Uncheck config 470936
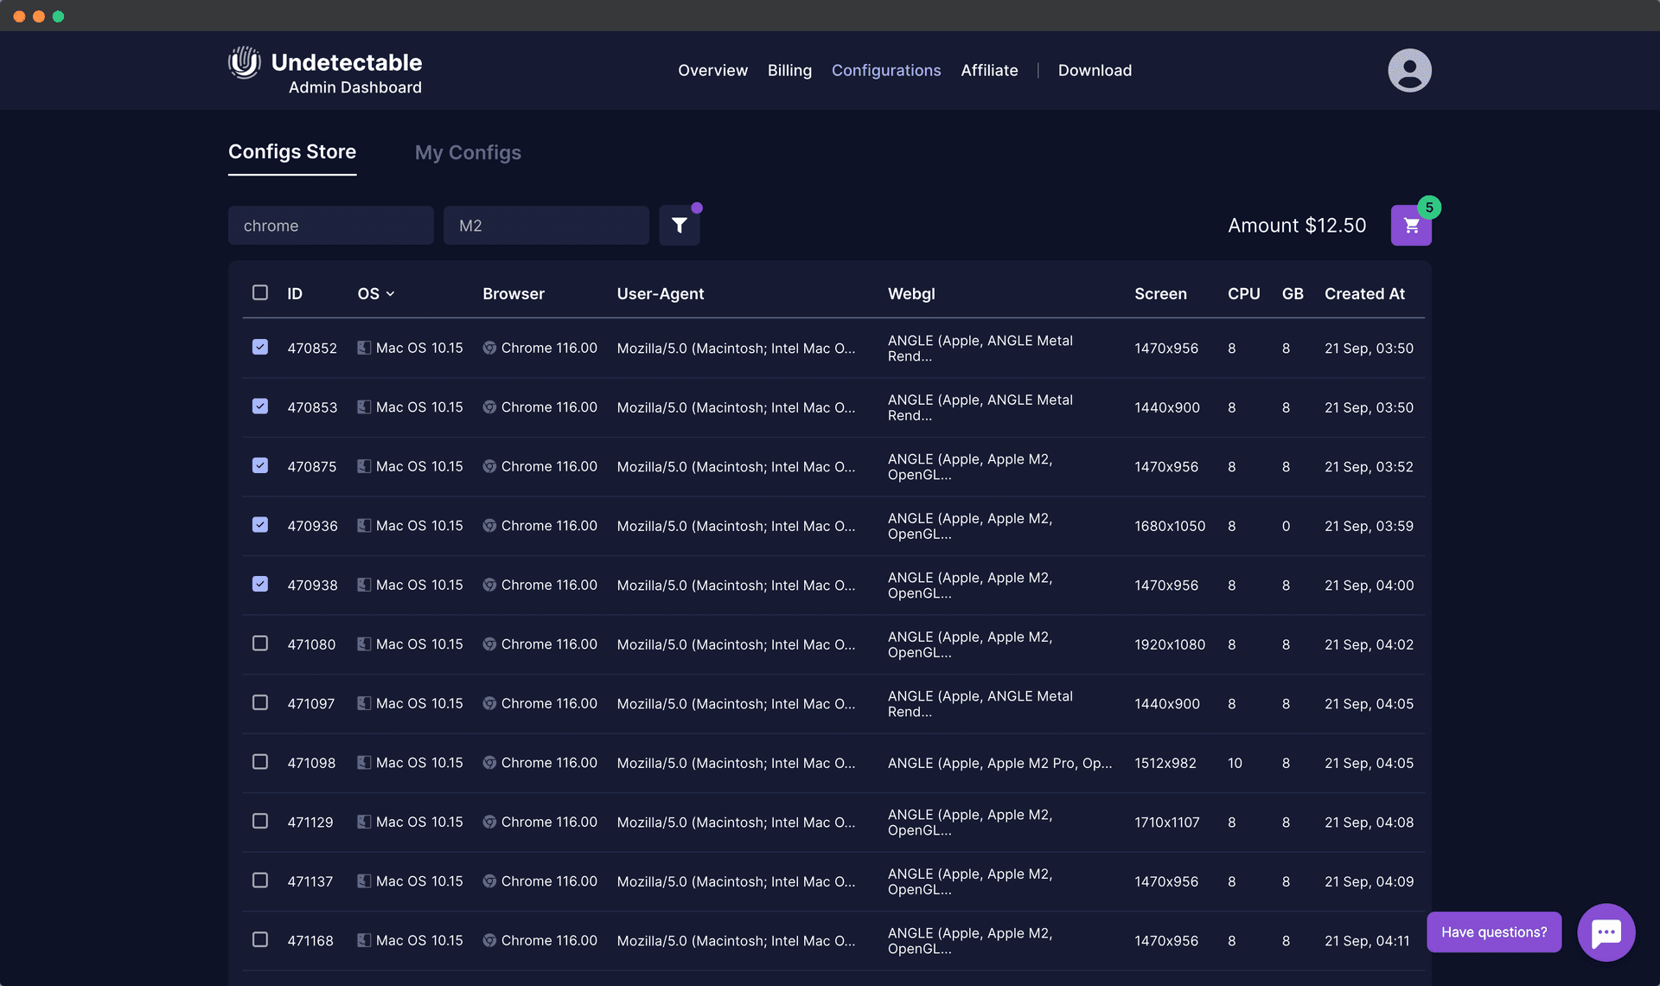 pyautogui.click(x=260, y=524)
